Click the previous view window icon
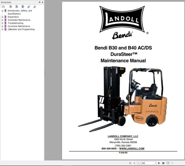This screenshot has width=185, height=166. [168, 163]
